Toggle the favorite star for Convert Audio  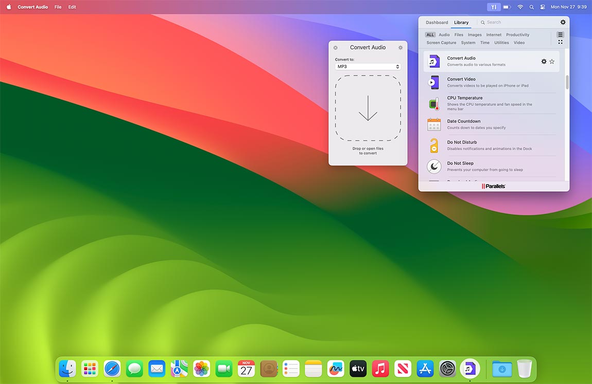552,61
